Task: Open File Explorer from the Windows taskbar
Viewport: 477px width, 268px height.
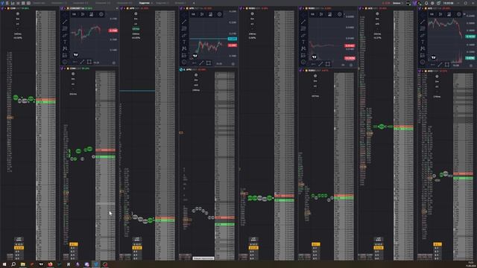Action: pyautogui.click(x=23, y=264)
